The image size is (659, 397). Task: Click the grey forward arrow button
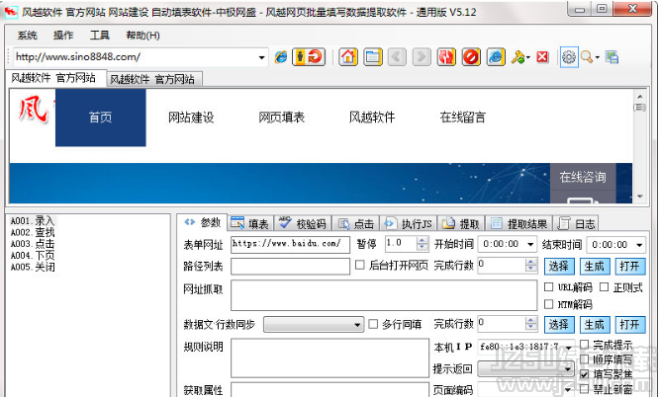(x=422, y=56)
